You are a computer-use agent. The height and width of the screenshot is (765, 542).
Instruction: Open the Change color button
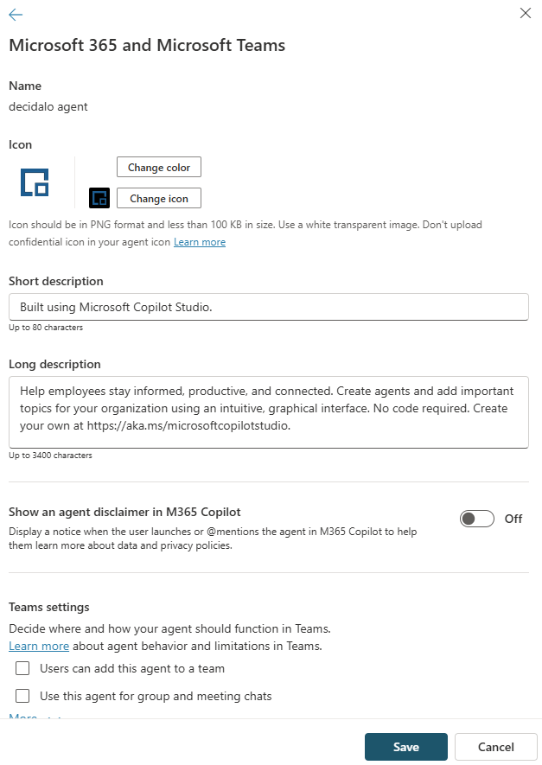coord(159,168)
